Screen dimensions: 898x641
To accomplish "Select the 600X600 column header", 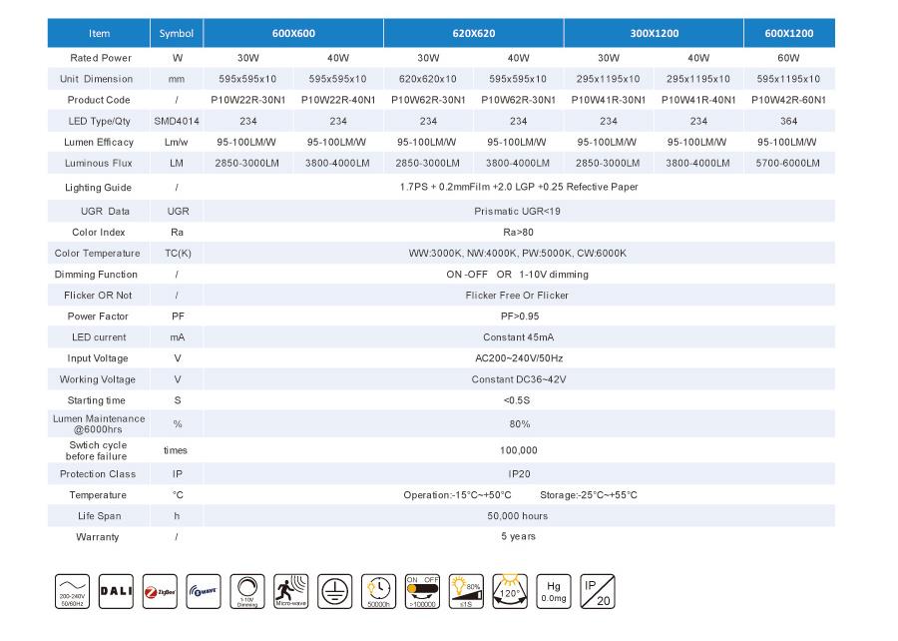I will point(292,32).
